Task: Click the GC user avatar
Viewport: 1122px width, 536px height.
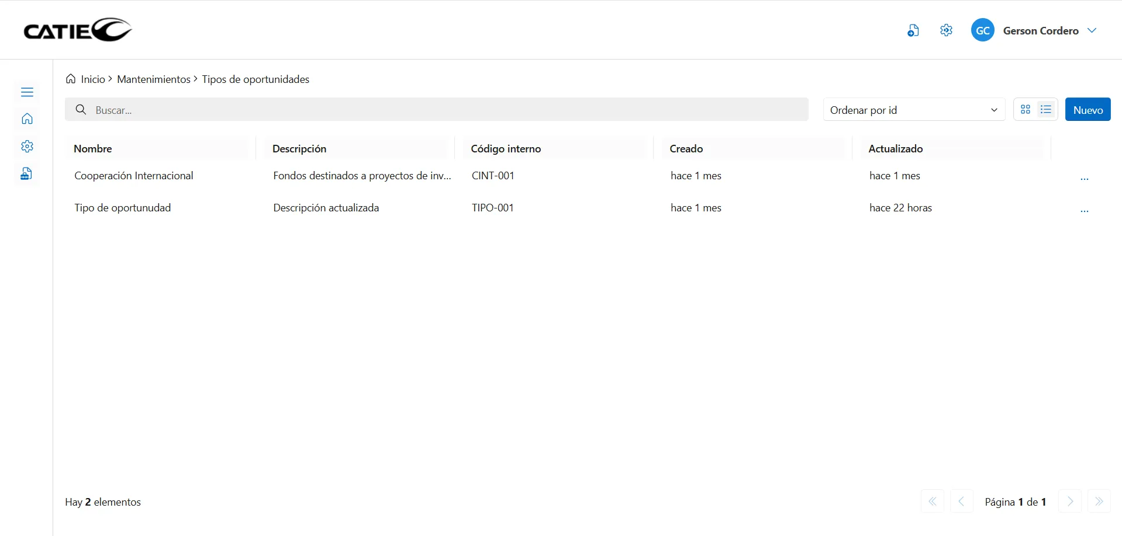Action: click(x=982, y=30)
